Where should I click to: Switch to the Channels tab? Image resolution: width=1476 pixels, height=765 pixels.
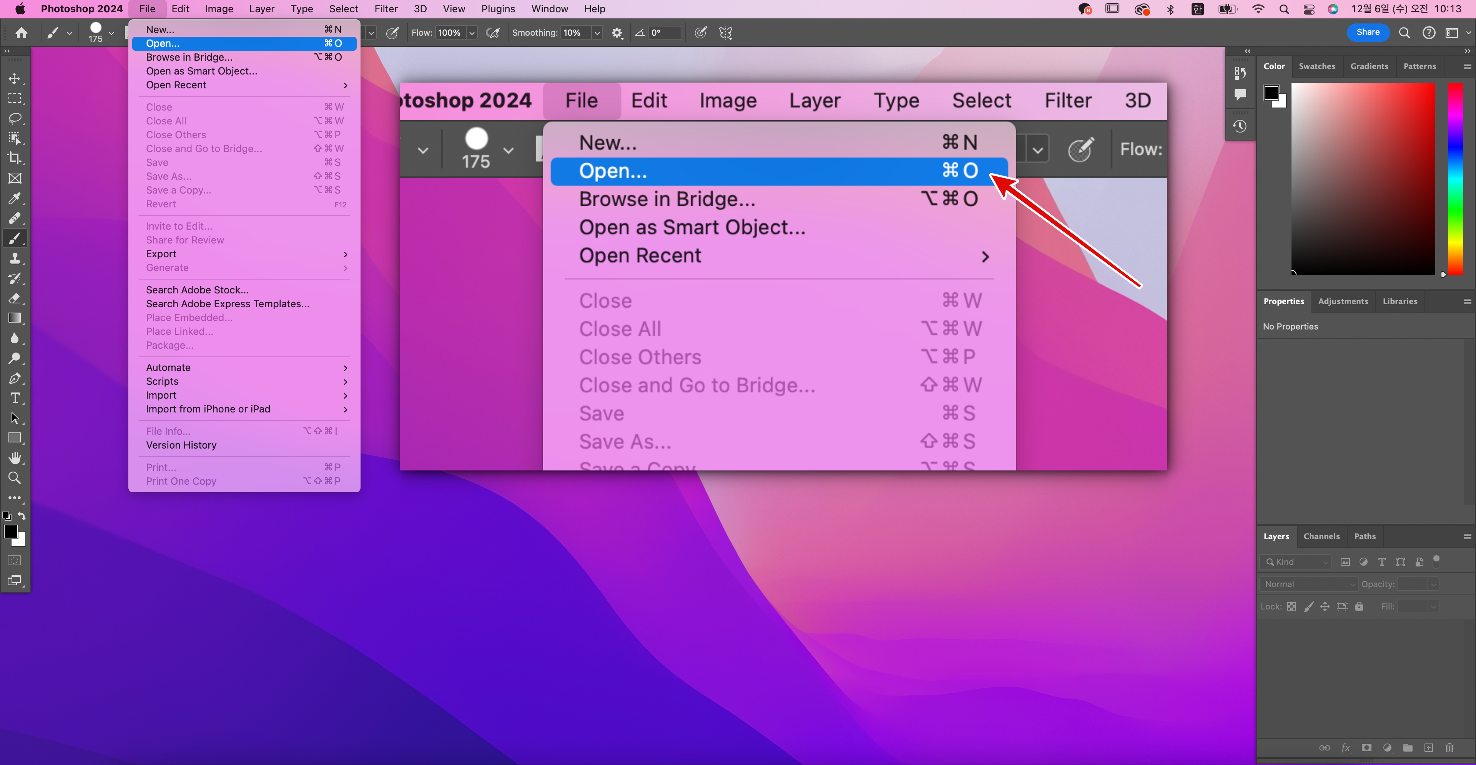coord(1321,536)
